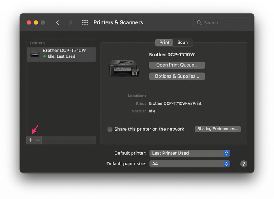Open the Default paper size dropdown
Image resolution: width=274 pixels, height=199 pixels.
click(189, 164)
